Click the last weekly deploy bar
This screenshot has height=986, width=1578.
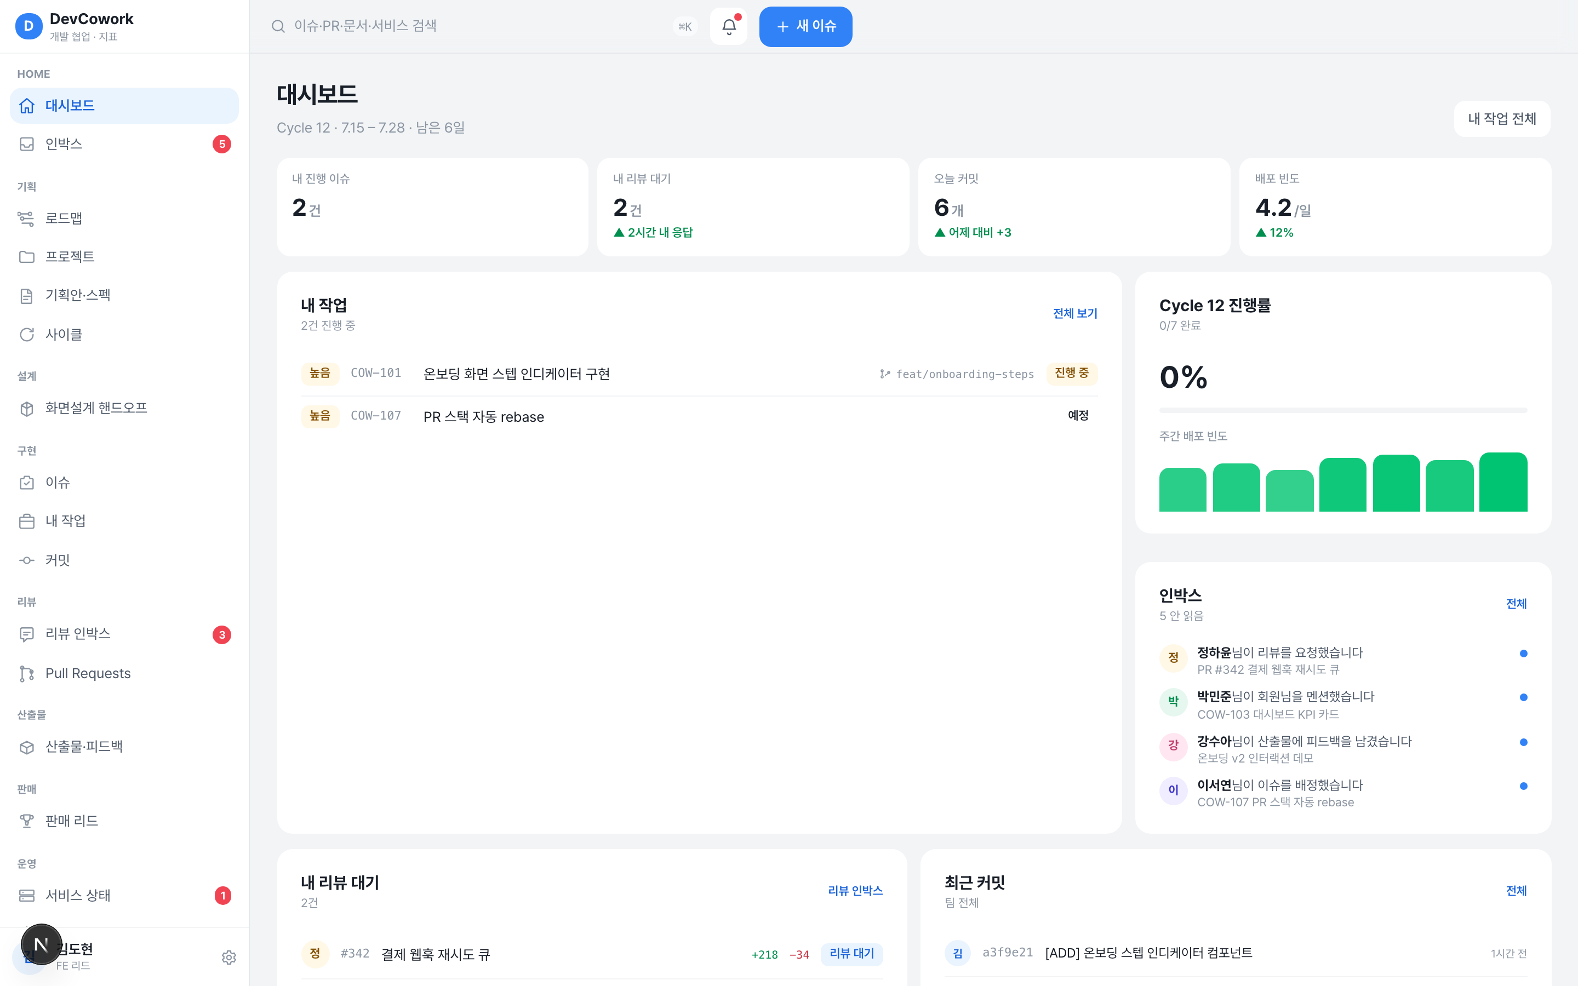coord(1503,482)
